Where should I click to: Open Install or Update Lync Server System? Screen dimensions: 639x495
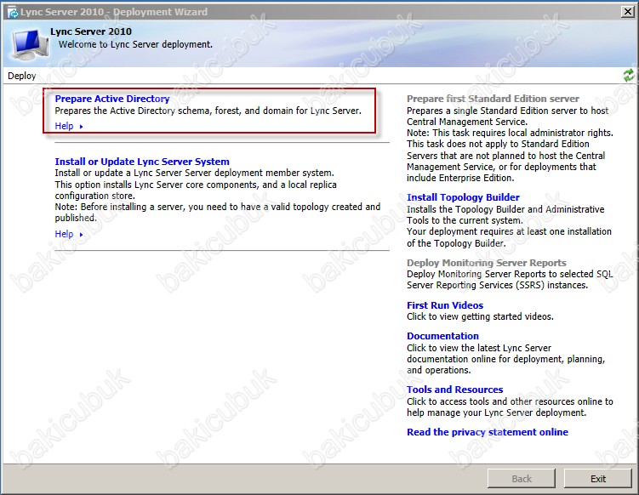click(x=142, y=162)
